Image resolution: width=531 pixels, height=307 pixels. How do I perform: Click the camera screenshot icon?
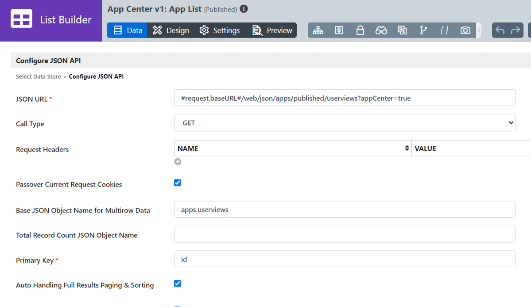465,30
